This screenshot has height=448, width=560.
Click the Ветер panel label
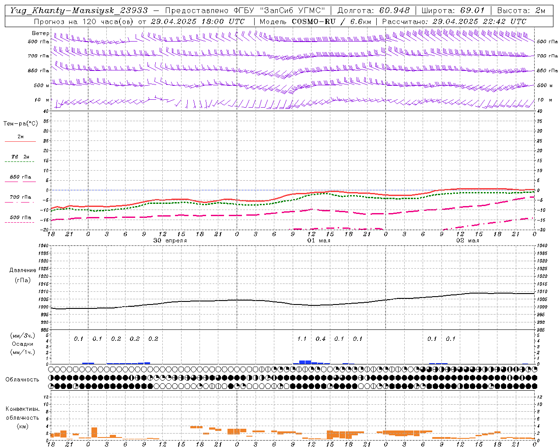coord(40,33)
